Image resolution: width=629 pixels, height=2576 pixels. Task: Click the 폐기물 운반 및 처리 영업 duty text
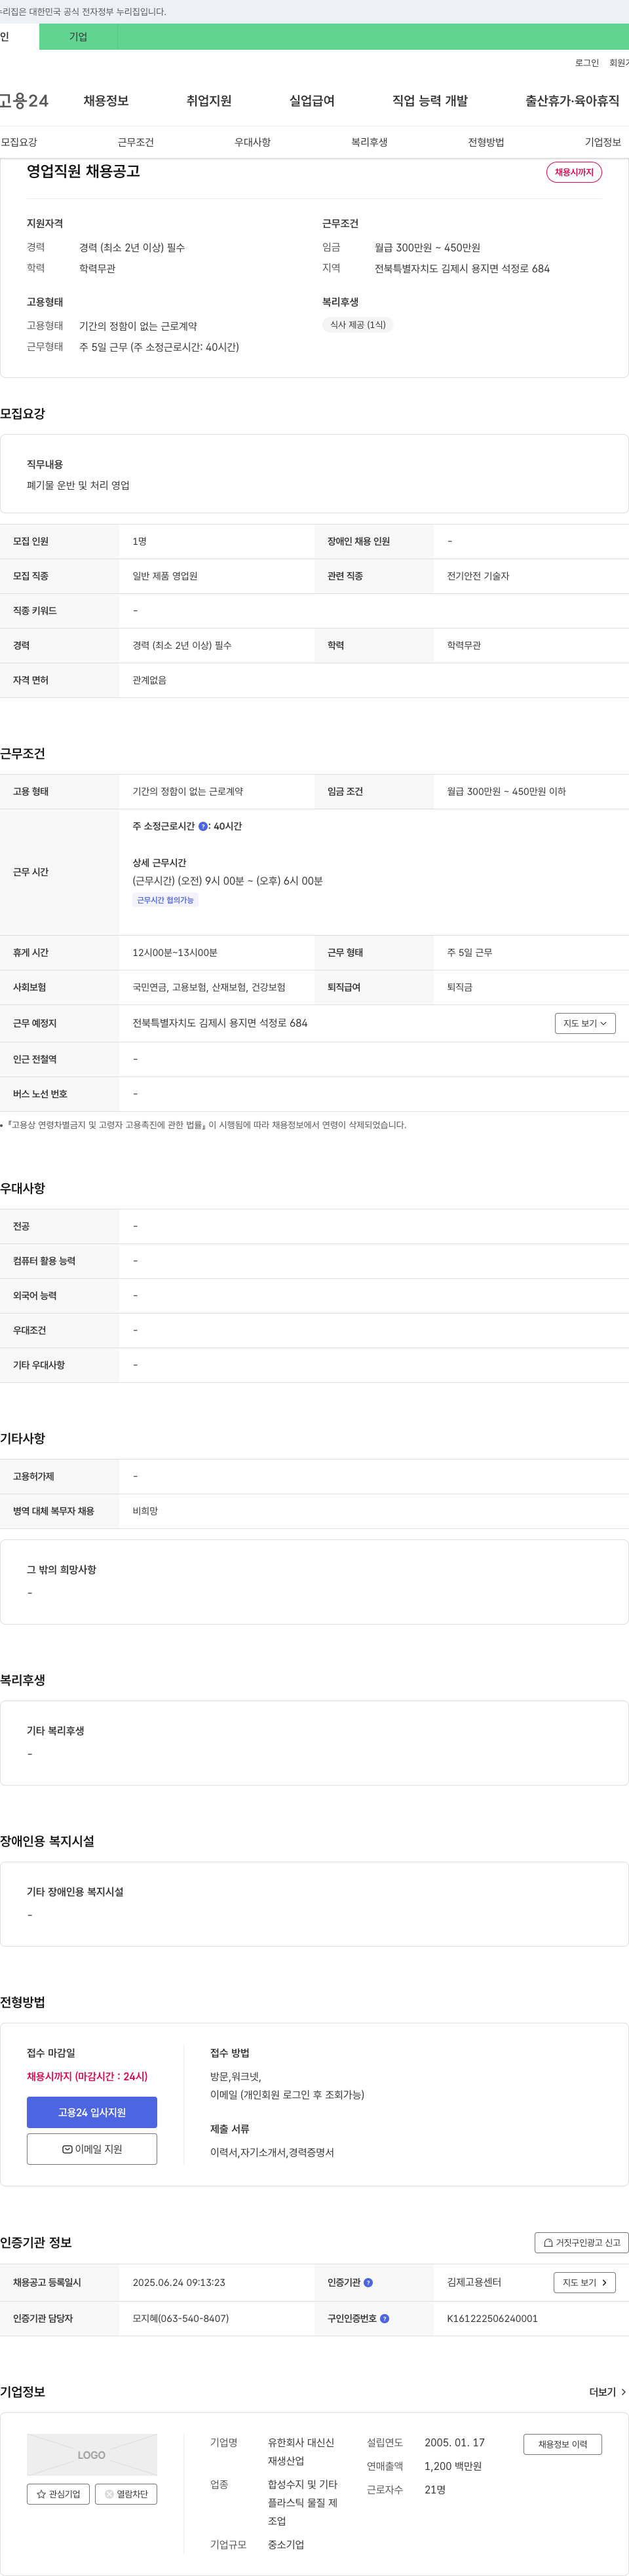coord(78,485)
